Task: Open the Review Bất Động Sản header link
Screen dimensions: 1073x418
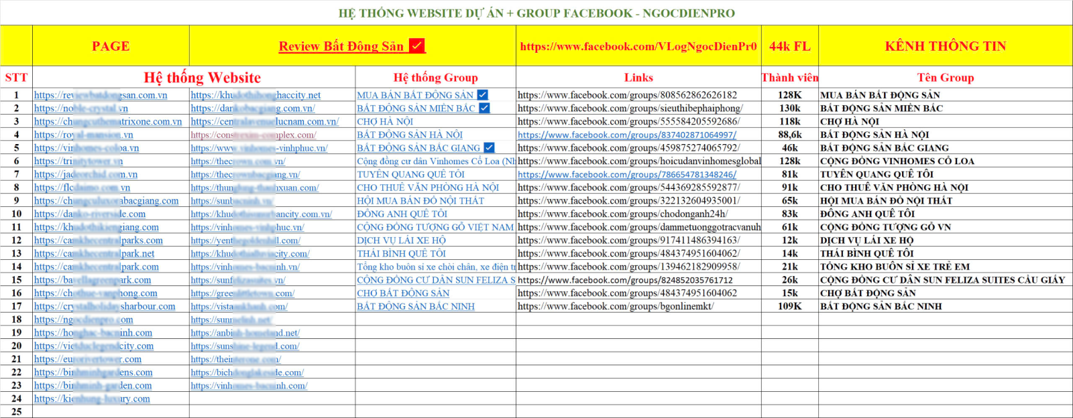Action: (341, 46)
